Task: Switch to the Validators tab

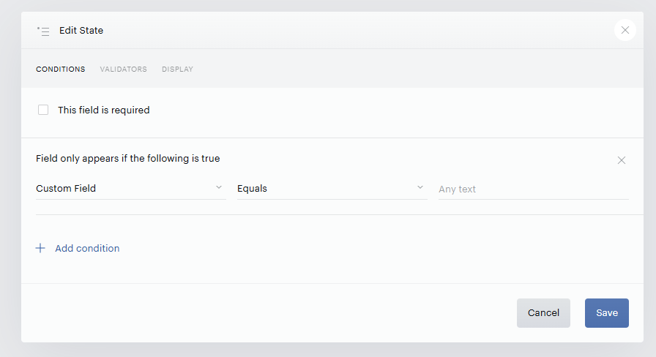Action: (124, 69)
